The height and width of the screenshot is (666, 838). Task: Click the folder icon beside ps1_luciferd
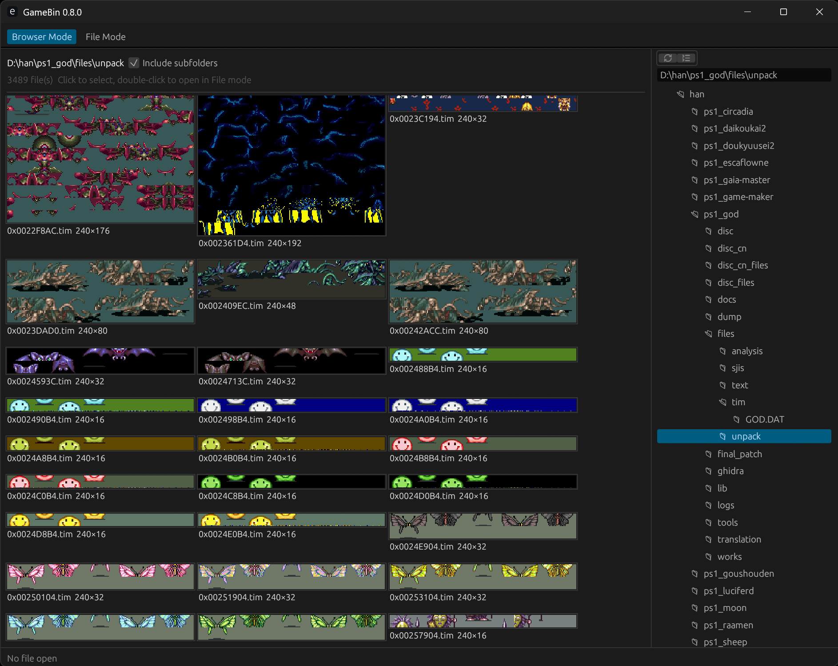[694, 591]
